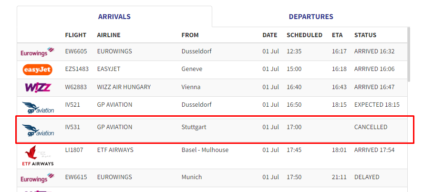Select the Arrivals tab

(114, 17)
